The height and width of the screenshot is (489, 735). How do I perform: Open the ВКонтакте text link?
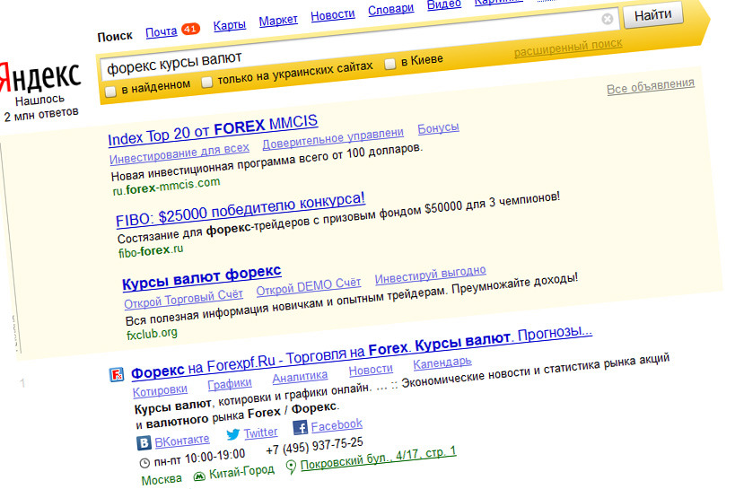coord(182,441)
